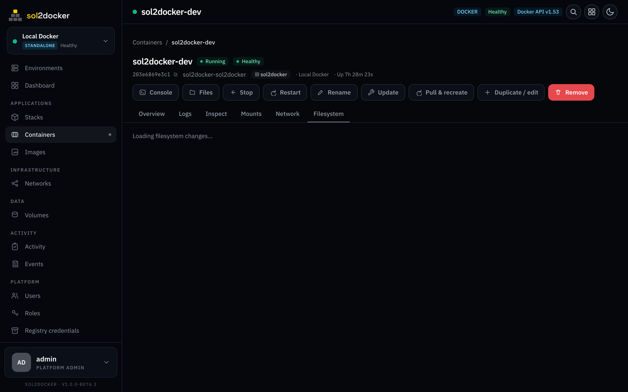Switch to the Inspect tab
Viewport: 628px width, 392px height.
[x=216, y=114]
